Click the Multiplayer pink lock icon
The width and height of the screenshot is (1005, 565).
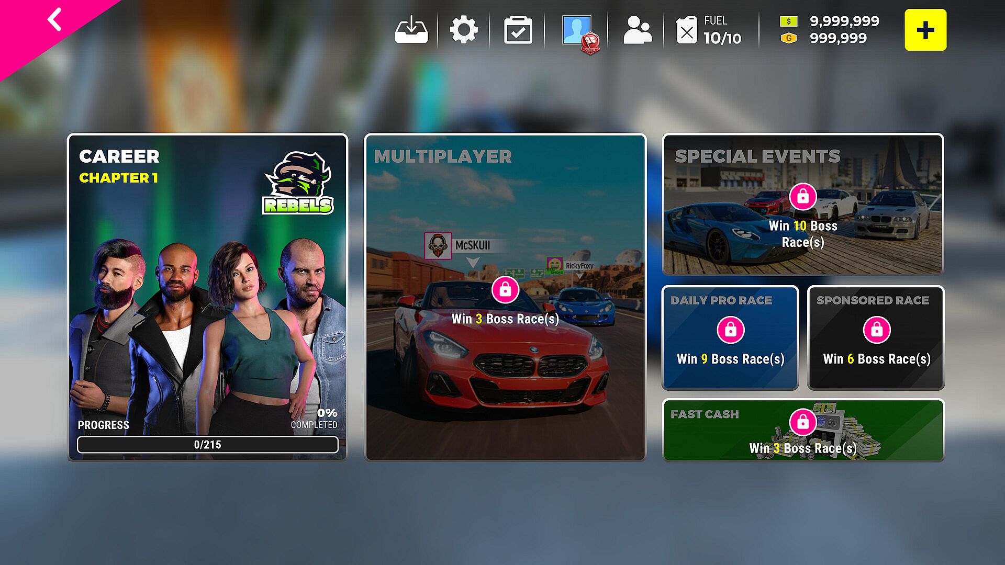point(505,289)
